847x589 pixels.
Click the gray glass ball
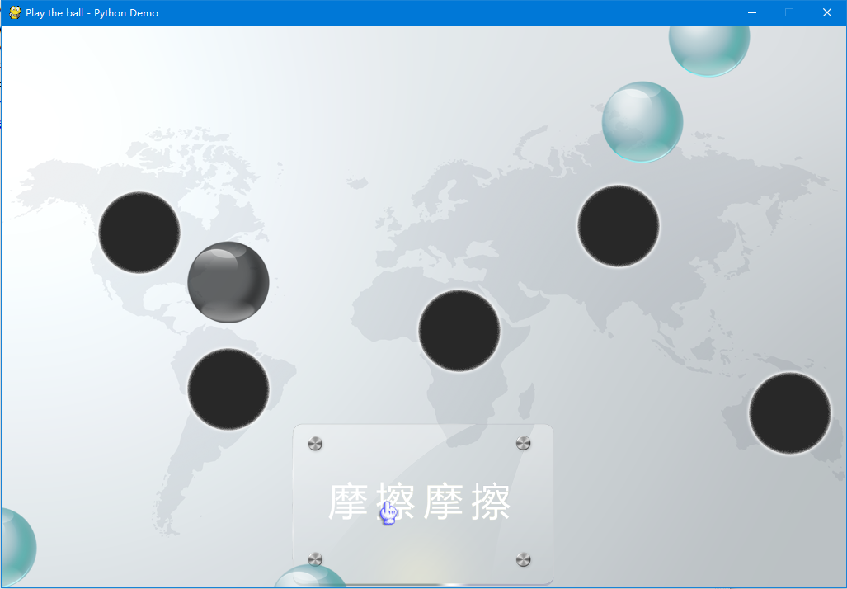coord(228,282)
